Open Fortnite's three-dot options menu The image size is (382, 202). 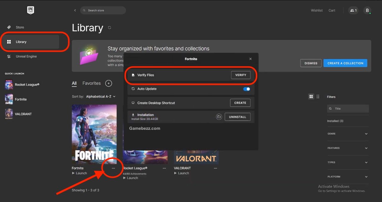113,168
